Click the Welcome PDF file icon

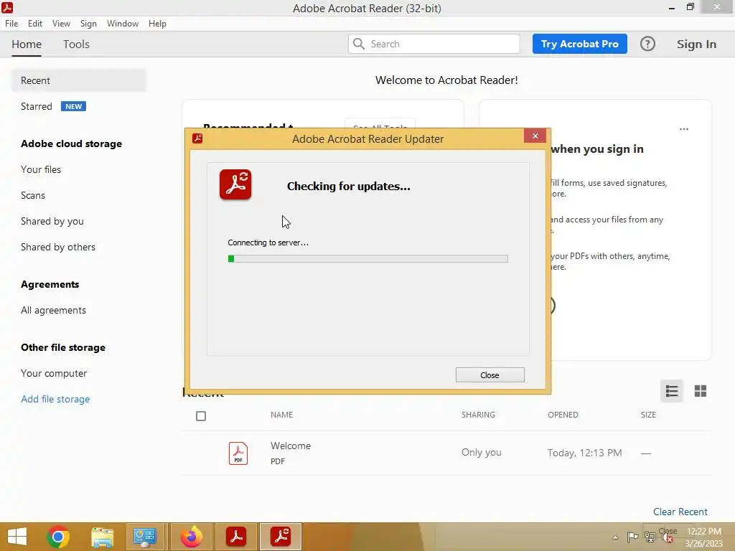(x=238, y=453)
